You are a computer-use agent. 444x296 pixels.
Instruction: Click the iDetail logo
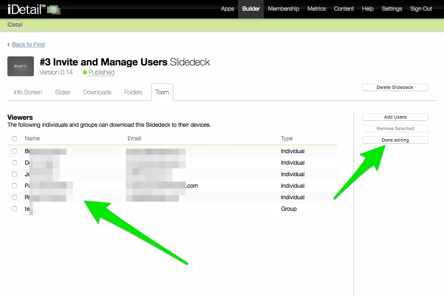point(34,9)
